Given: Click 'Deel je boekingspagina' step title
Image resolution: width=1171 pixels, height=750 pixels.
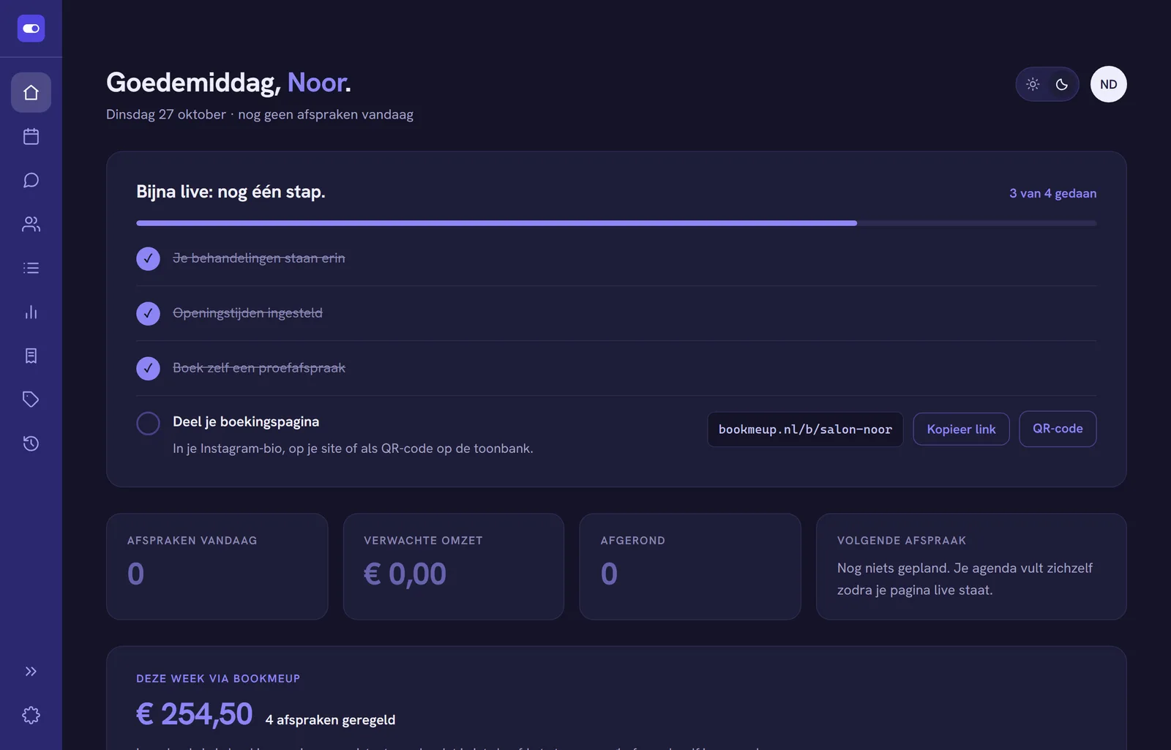Looking at the screenshot, I should [x=246, y=421].
